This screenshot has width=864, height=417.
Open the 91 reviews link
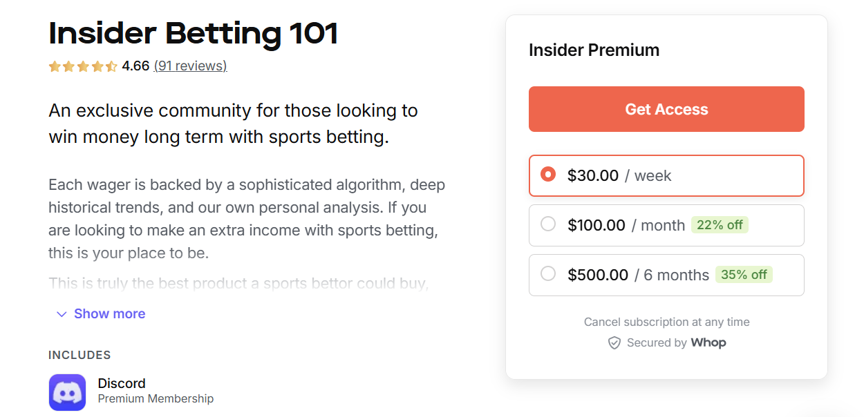191,66
